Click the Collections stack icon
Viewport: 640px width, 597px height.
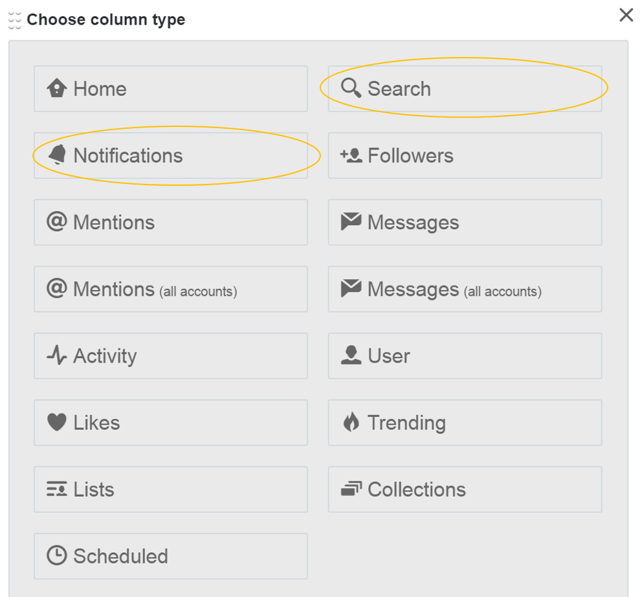[x=351, y=489]
